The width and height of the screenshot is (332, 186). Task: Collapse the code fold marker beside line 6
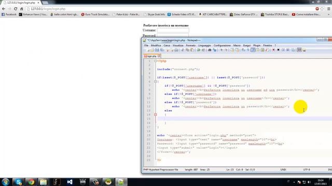tap(156, 82)
